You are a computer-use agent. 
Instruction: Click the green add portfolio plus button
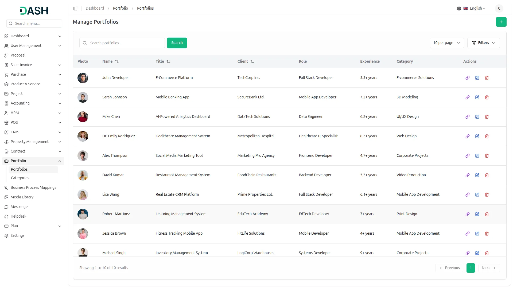tap(501, 22)
